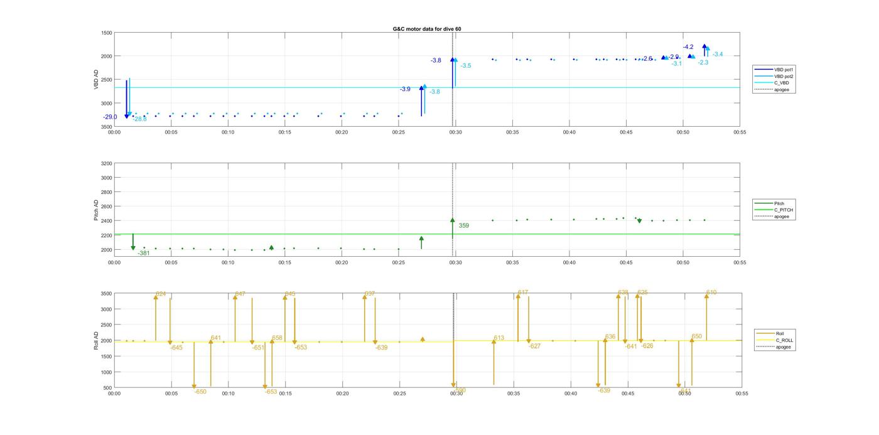Click the '650' roll data label
This screenshot has width=879, height=435.
tap(697, 336)
